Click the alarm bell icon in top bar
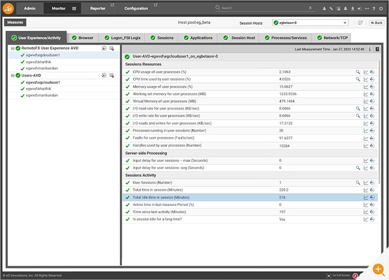The width and height of the screenshot is (389, 280). 345,9
